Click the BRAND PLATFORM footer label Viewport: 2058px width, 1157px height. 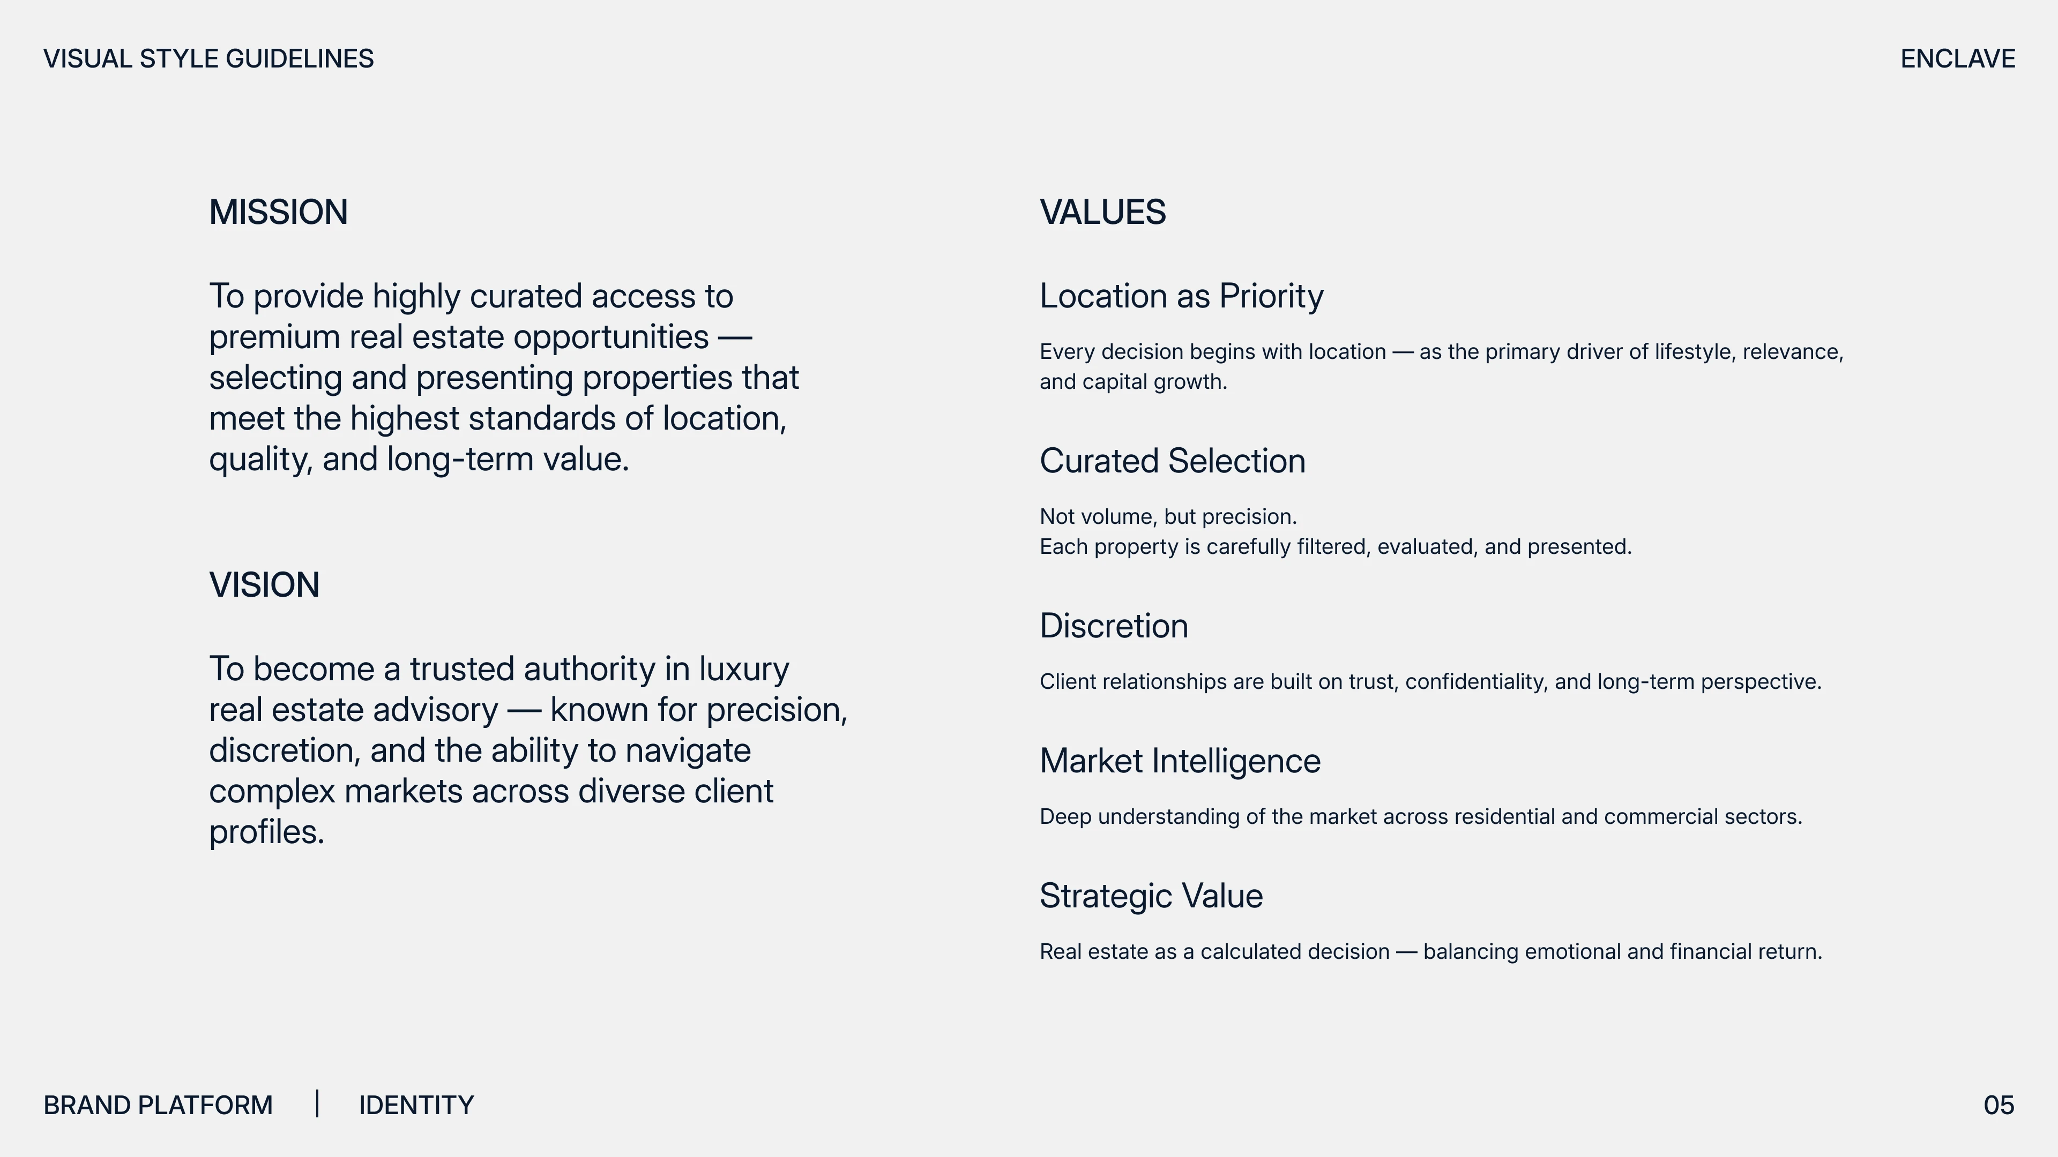point(158,1106)
